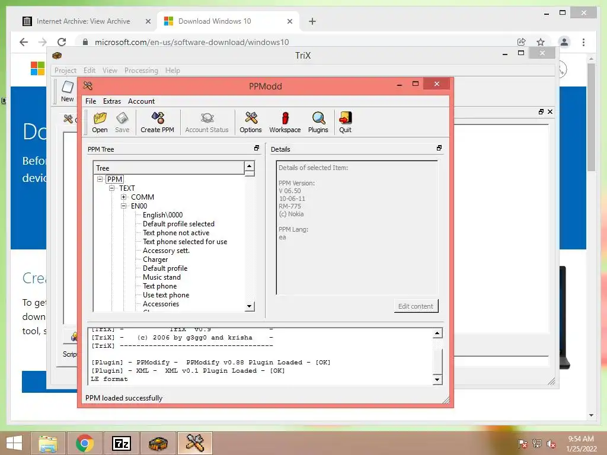607x455 pixels.
Task: Switch to TriX taskbar icon
Action: 158,443
